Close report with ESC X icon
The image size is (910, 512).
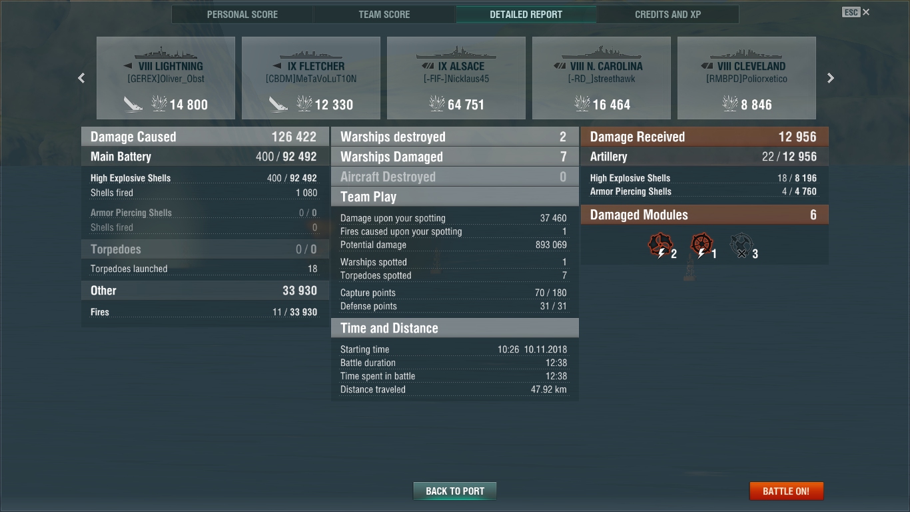[x=856, y=12]
